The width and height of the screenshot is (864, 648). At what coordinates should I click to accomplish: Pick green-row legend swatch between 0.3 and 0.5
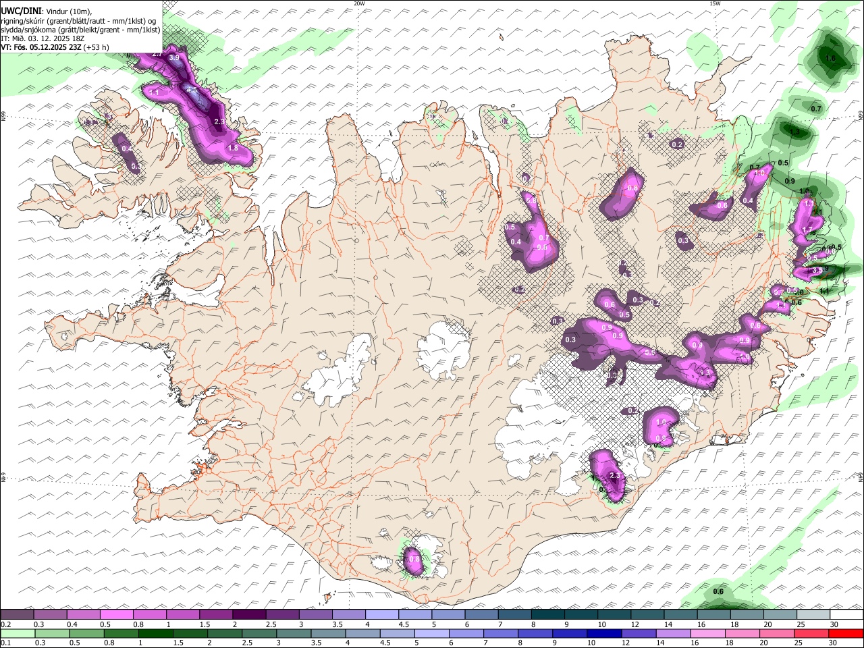point(52,633)
